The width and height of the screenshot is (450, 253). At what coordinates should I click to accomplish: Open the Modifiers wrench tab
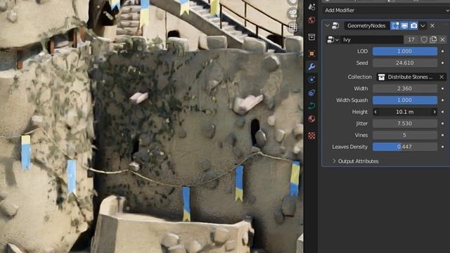click(x=311, y=67)
